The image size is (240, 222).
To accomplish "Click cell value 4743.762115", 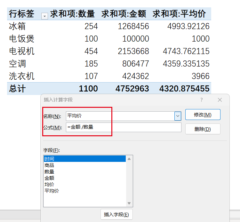I will click(186, 51).
